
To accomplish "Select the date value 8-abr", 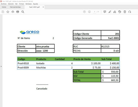I will click(116, 51).
